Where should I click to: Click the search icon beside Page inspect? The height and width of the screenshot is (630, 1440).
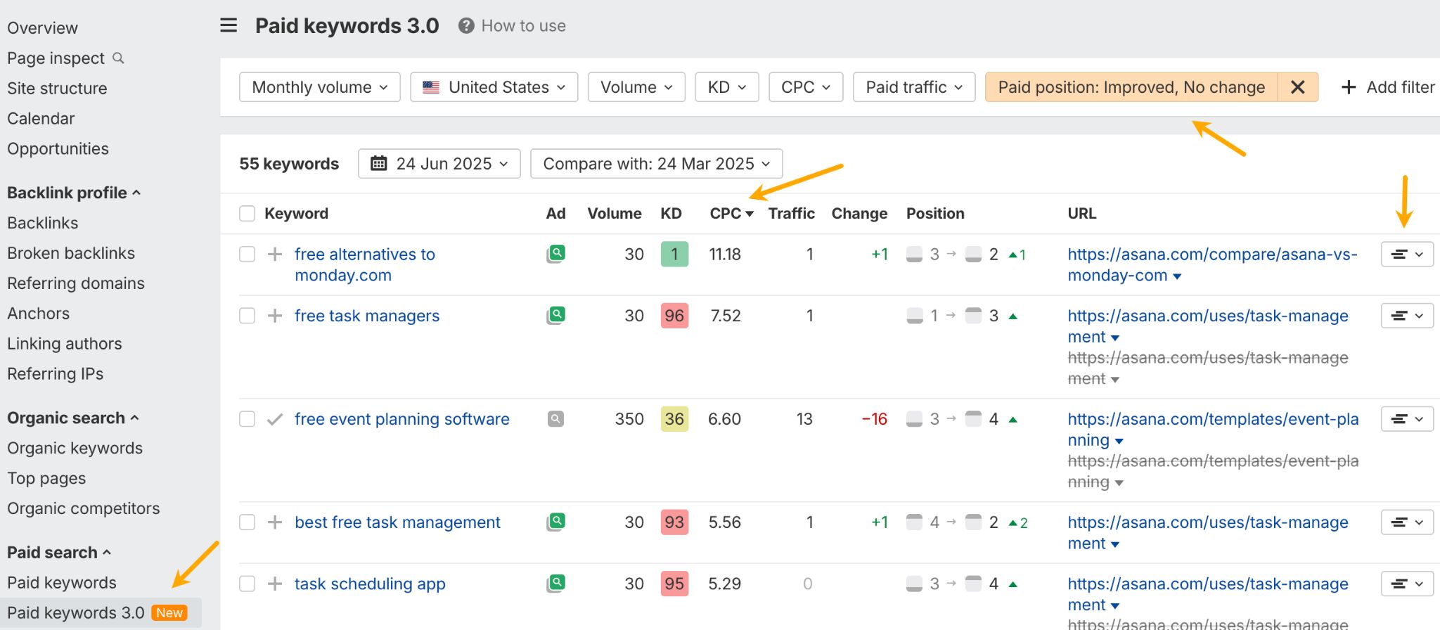click(119, 58)
